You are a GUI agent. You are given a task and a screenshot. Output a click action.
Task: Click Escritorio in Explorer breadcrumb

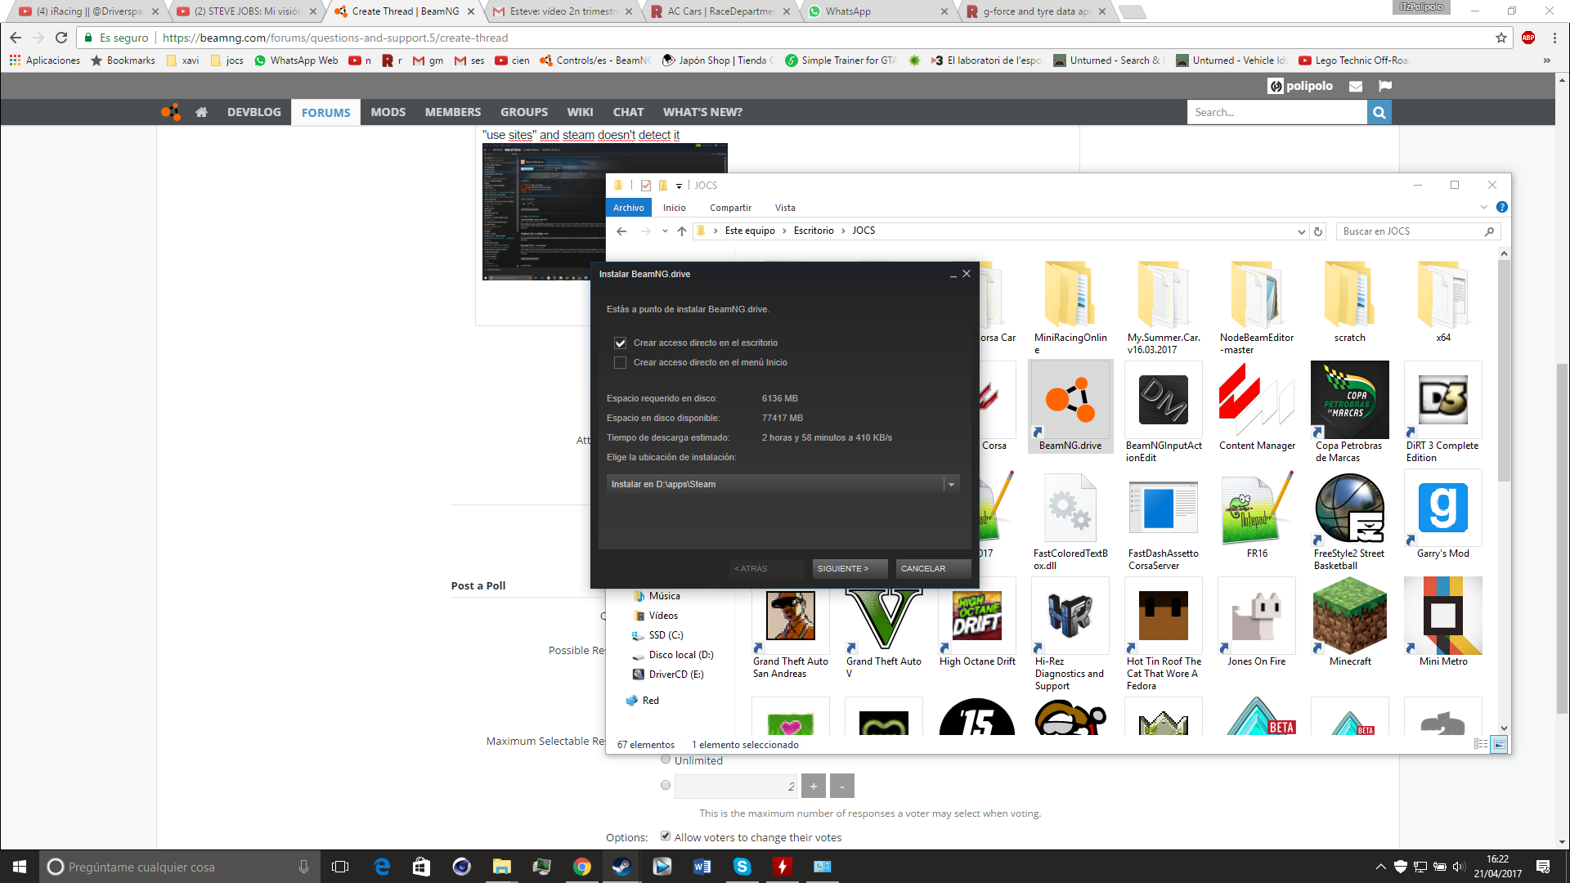point(814,231)
